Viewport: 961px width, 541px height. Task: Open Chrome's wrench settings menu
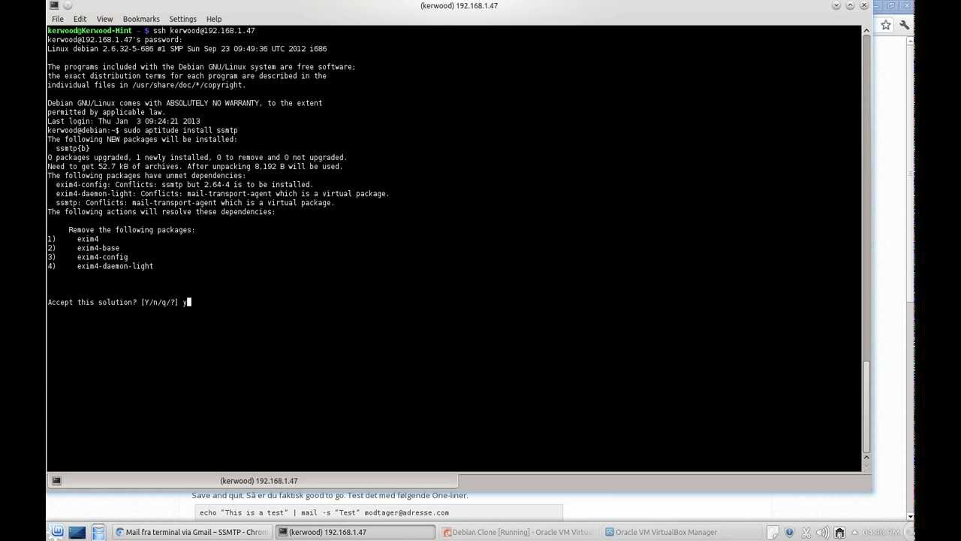904,26
